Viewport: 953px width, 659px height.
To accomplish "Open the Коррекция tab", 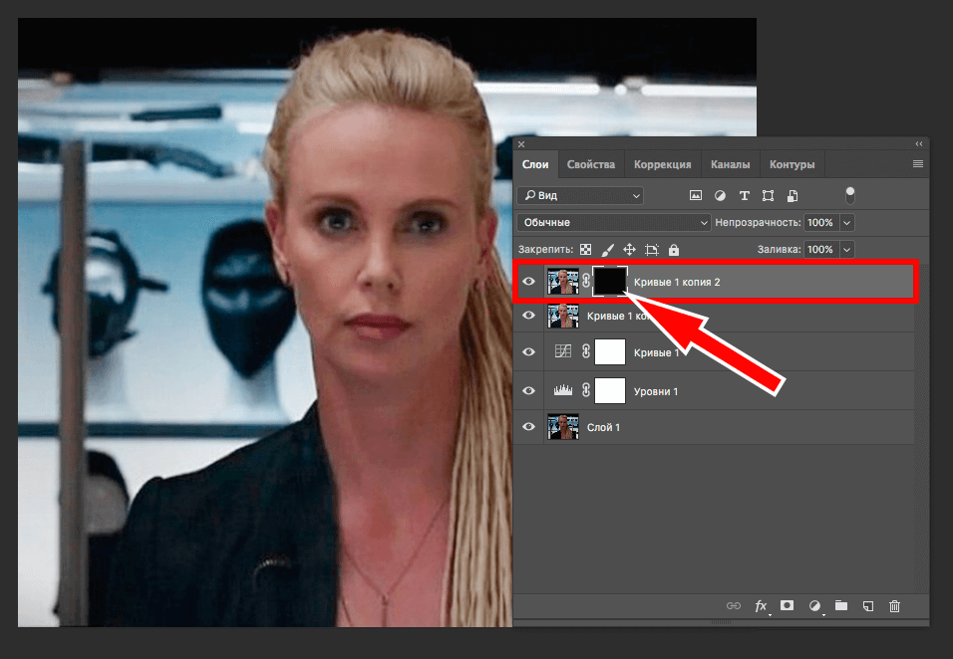I will point(662,164).
